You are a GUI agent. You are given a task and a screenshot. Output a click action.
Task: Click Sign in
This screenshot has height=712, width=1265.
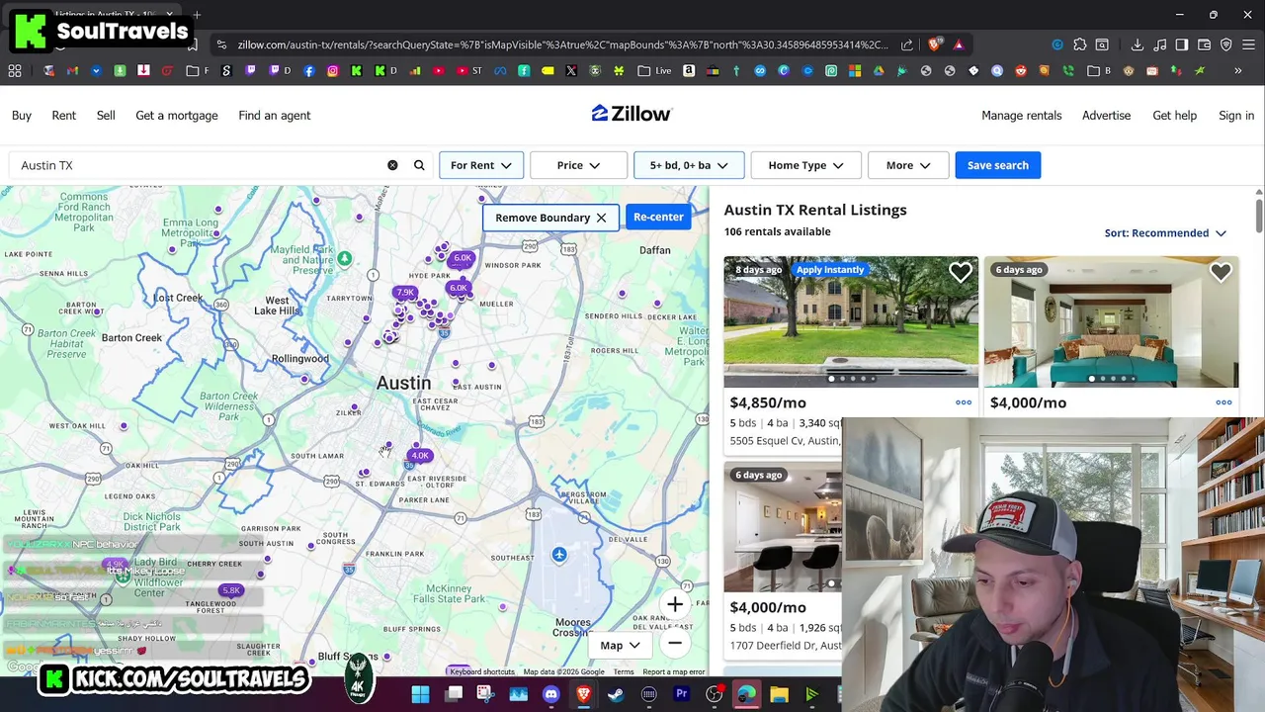tap(1236, 116)
